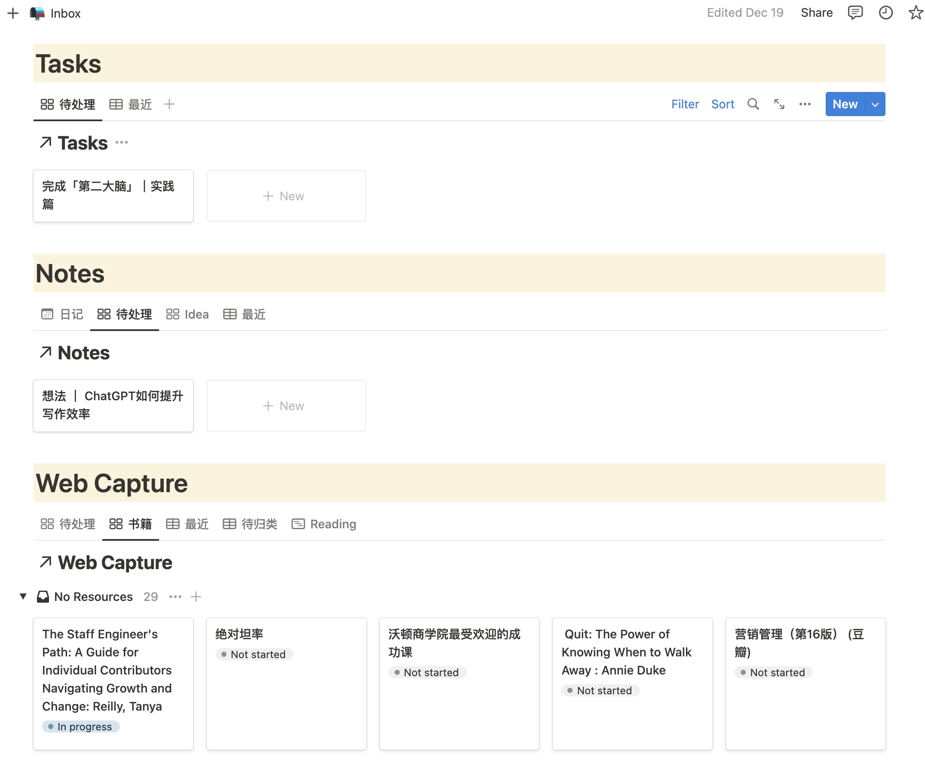The image size is (925, 760).
Task: Click plus icon next to No Resources
Action: [x=196, y=596]
